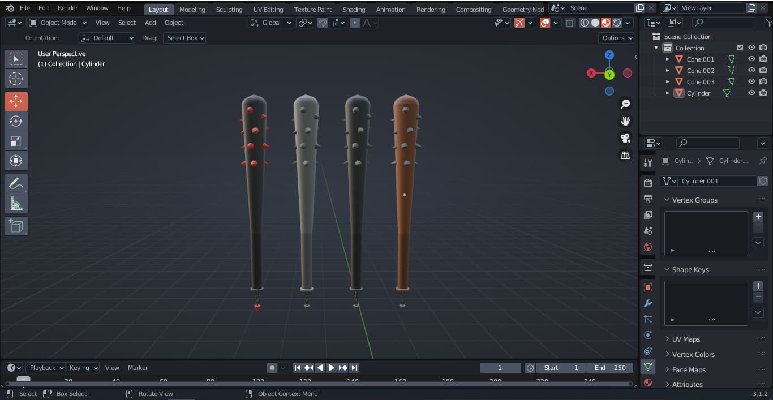773x400 pixels.
Task: Hide Cone.001 in viewport via eye icon
Action: tap(751, 59)
